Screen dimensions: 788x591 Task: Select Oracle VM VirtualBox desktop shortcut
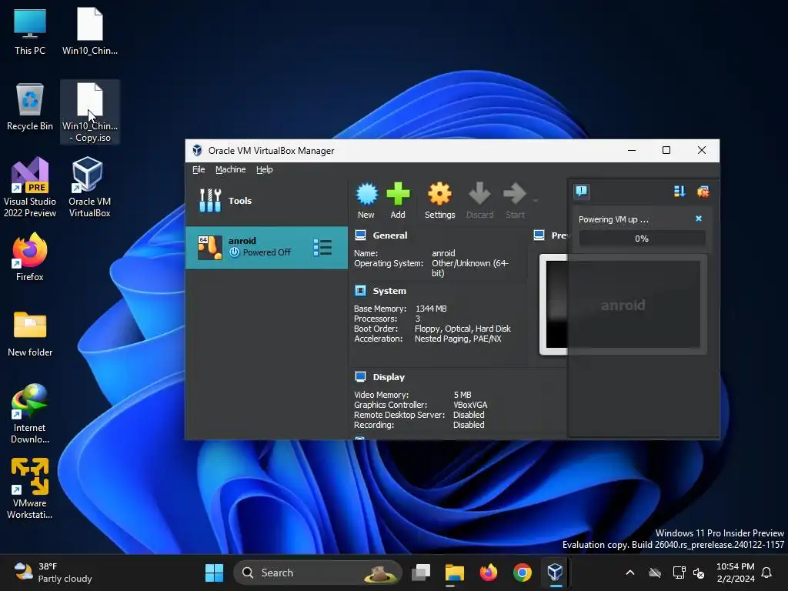(x=89, y=188)
